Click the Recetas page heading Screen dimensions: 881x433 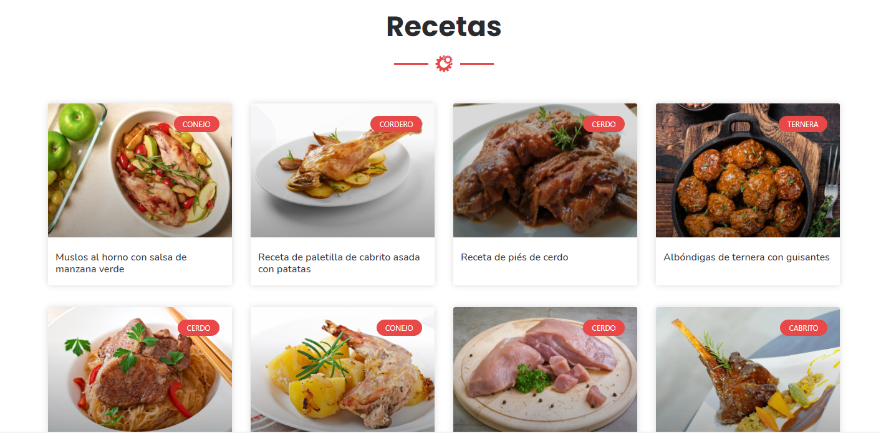click(444, 26)
